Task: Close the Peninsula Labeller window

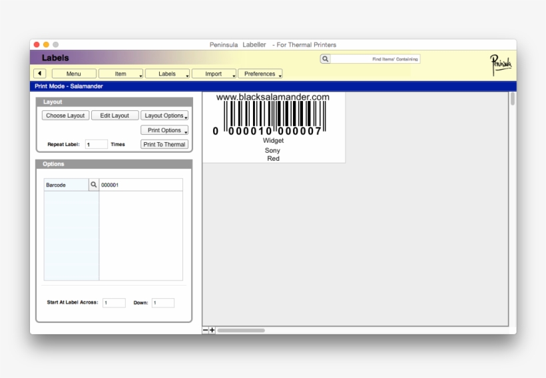Action: coord(37,45)
